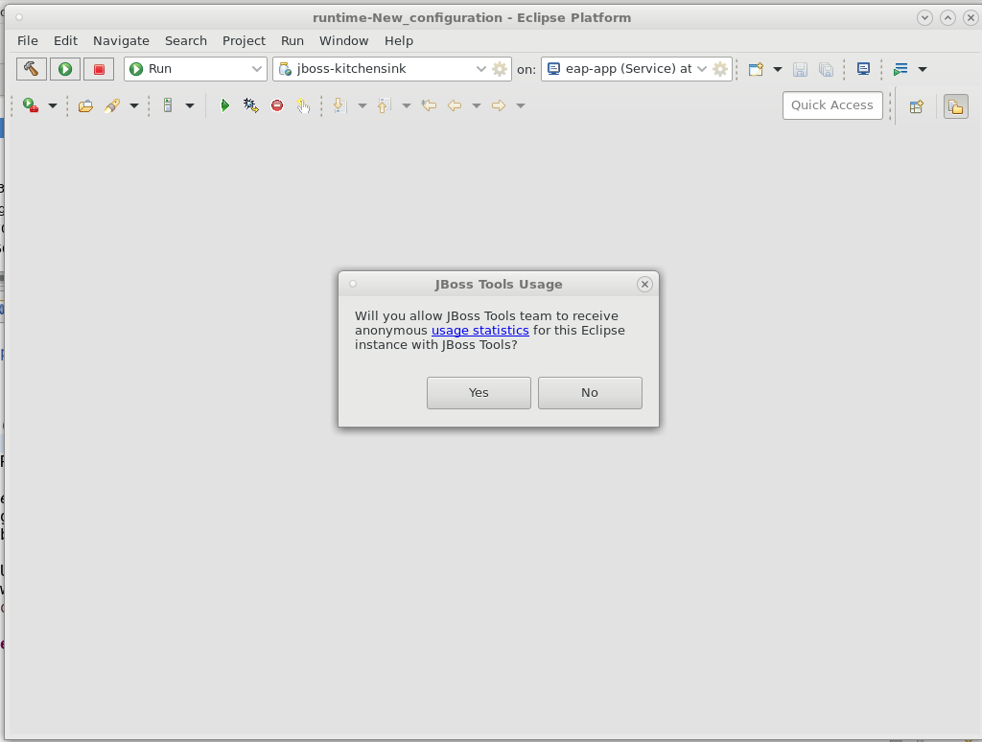Close the JBoss Tools Usage dialog
The height and width of the screenshot is (742, 982).
[x=644, y=285]
